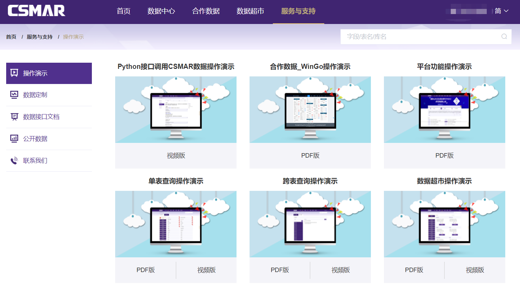Expand the 简 language dropdown
Image resolution: width=520 pixels, height=294 pixels.
(501, 11)
